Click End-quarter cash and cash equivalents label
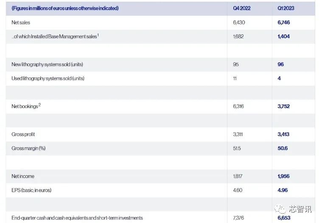 pos(77,218)
